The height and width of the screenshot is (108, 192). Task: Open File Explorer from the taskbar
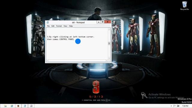click(5, 106)
